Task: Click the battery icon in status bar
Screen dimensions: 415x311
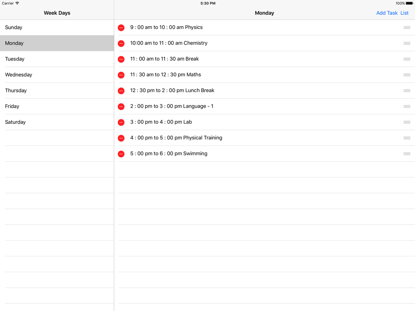Action: pyautogui.click(x=410, y=3)
